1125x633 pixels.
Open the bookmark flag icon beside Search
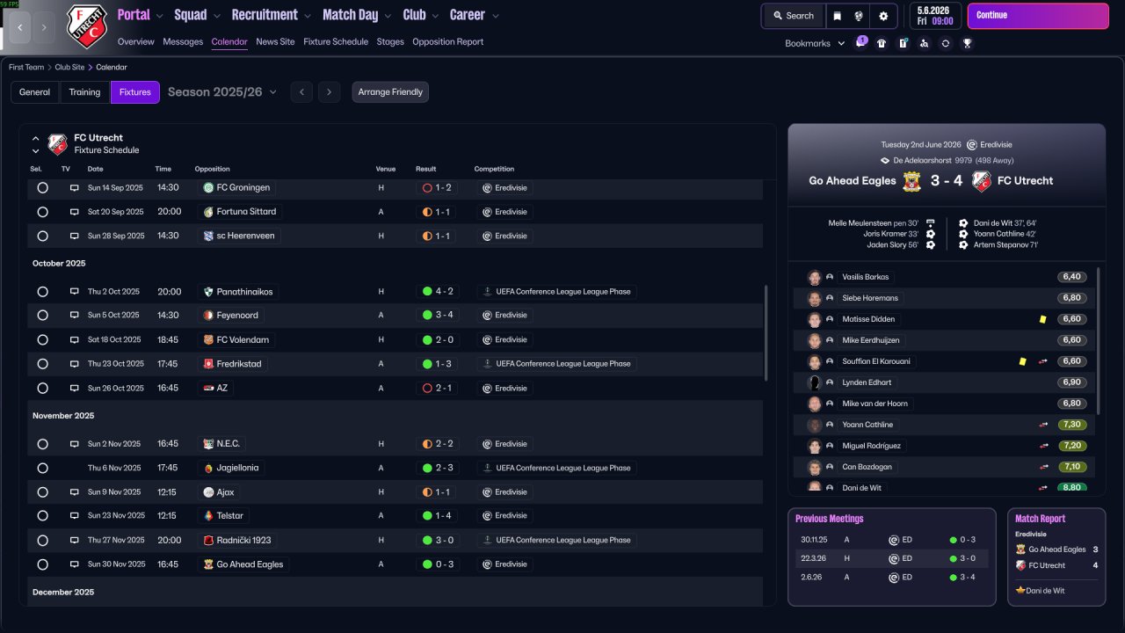pos(838,16)
